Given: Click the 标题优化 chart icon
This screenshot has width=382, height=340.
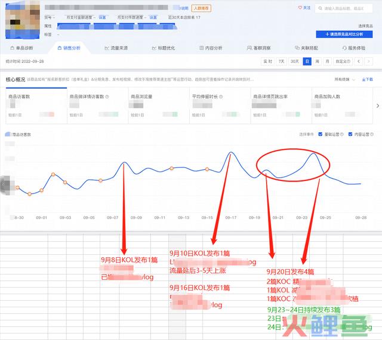Looking at the screenshot, I should click(154, 48).
